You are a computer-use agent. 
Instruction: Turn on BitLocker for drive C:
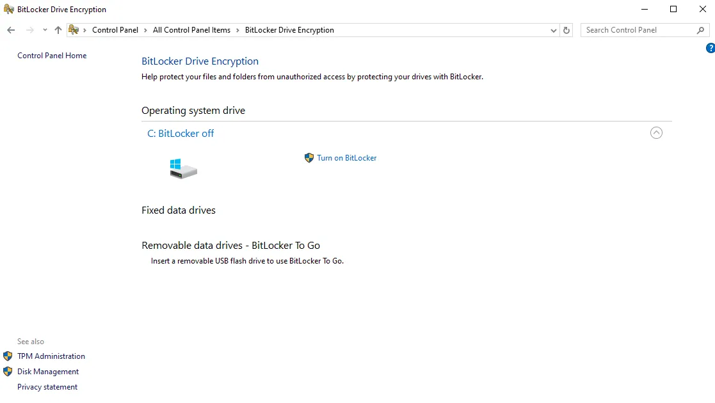click(x=346, y=158)
